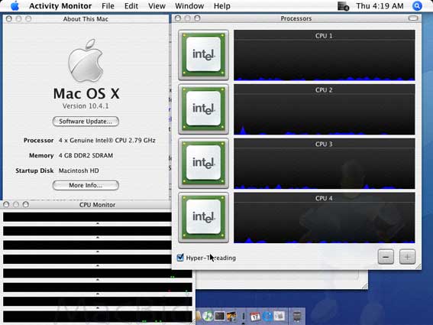Click the Intel chip icon for CPU 3

click(204, 163)
